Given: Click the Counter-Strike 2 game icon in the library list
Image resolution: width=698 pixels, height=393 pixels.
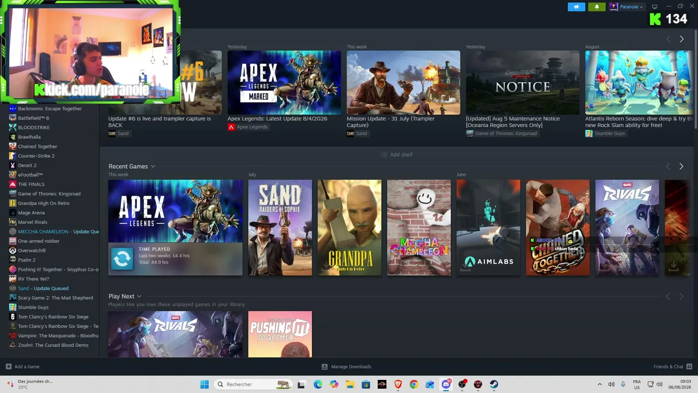Looking at the screenshot, I should pos(13,156).
